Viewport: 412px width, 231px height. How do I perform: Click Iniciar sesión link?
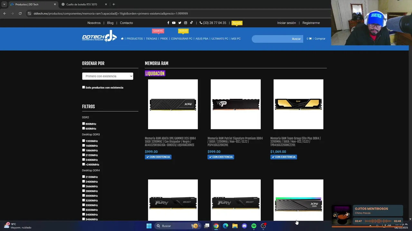point(286,23)
